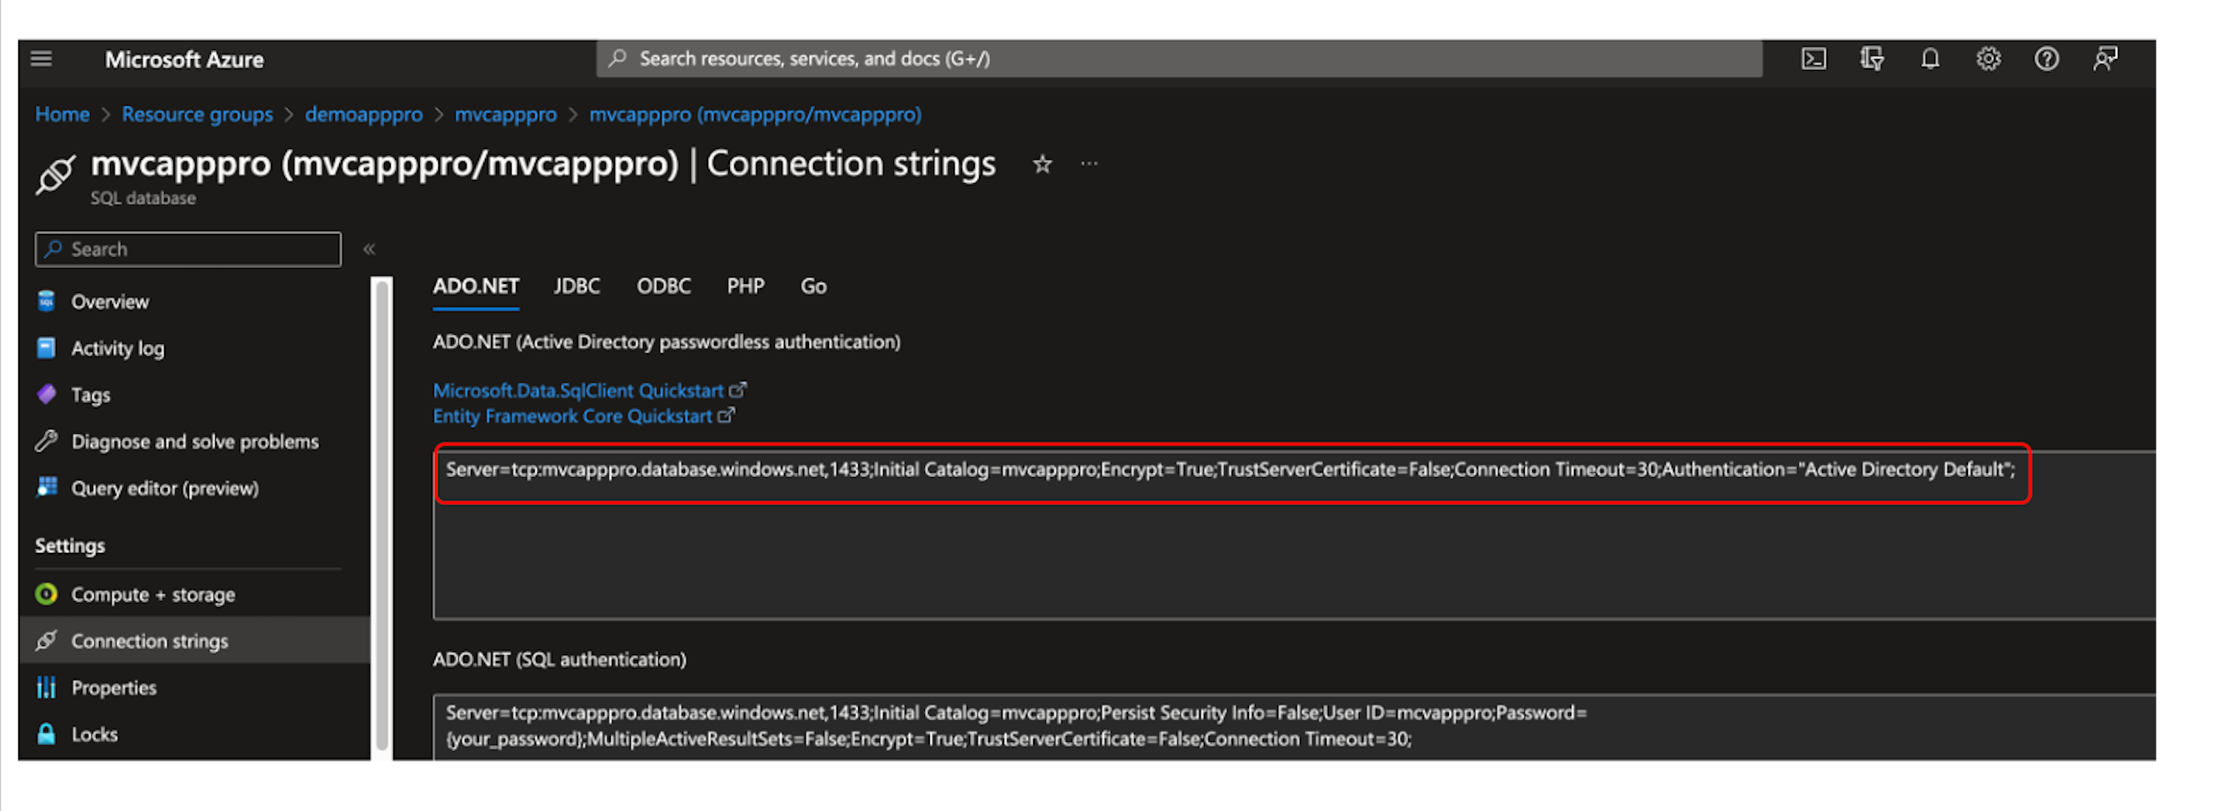Viewport: 2218px width, 811px height.
Task: Open the Help pane
Action: 2046,58
